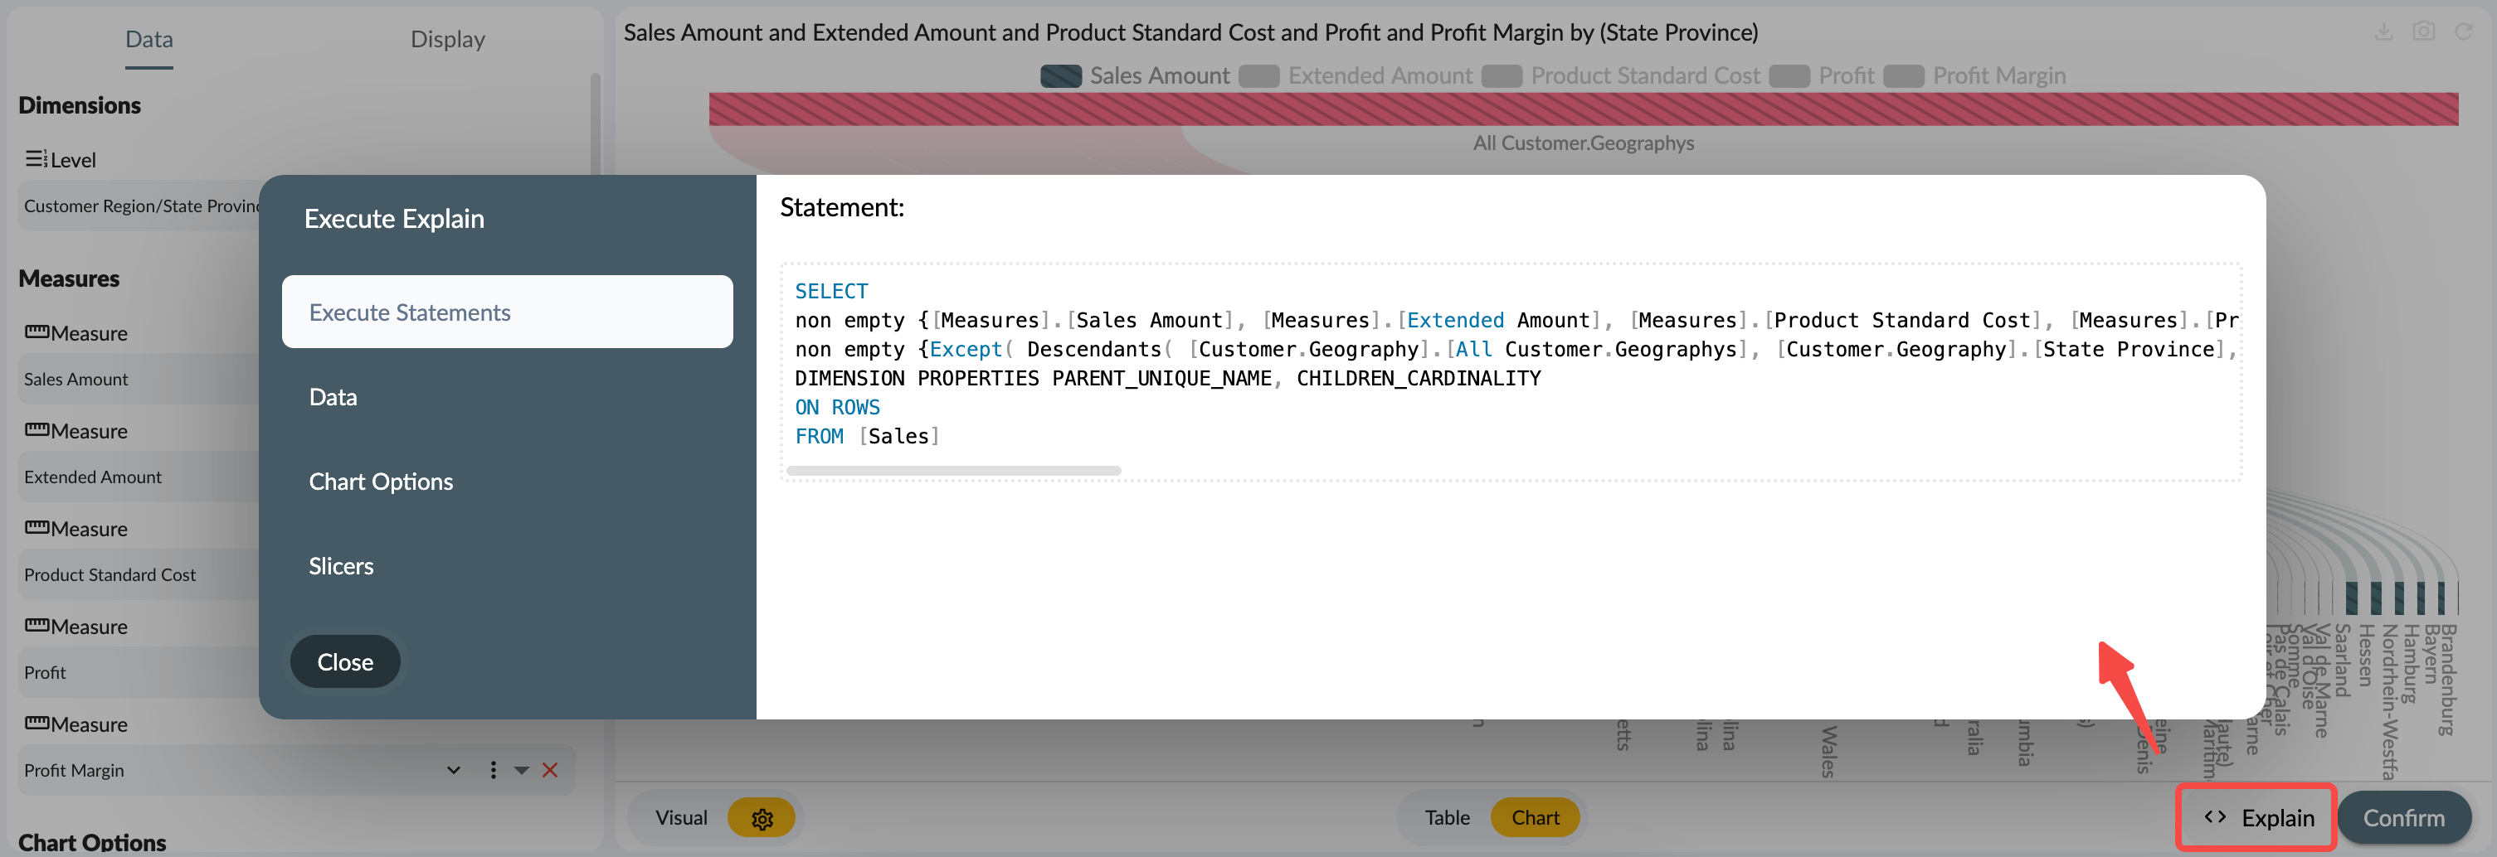Switch to the Data tab
The height and width of the screenshot is (857, 2497).
click(149, 40)
